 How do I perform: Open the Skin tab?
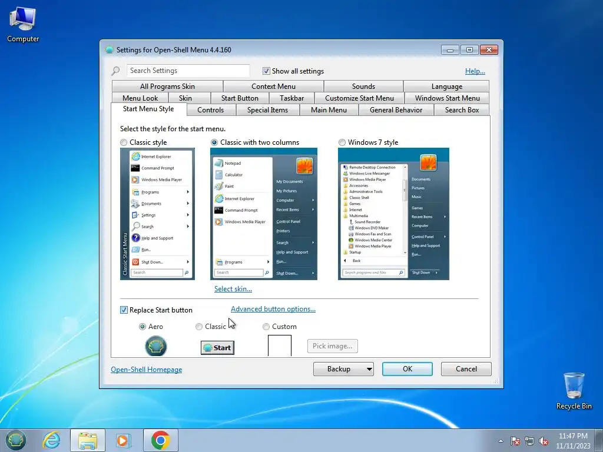(185, 98)
